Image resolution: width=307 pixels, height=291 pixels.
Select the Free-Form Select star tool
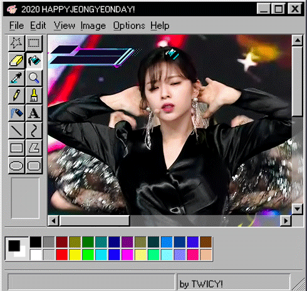click(16, 43)
